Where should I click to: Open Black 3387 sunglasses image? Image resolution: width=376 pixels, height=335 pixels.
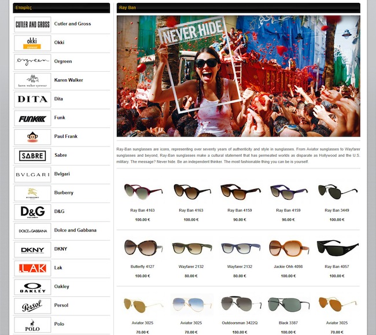pyautogui.click(x=289, y=304)
